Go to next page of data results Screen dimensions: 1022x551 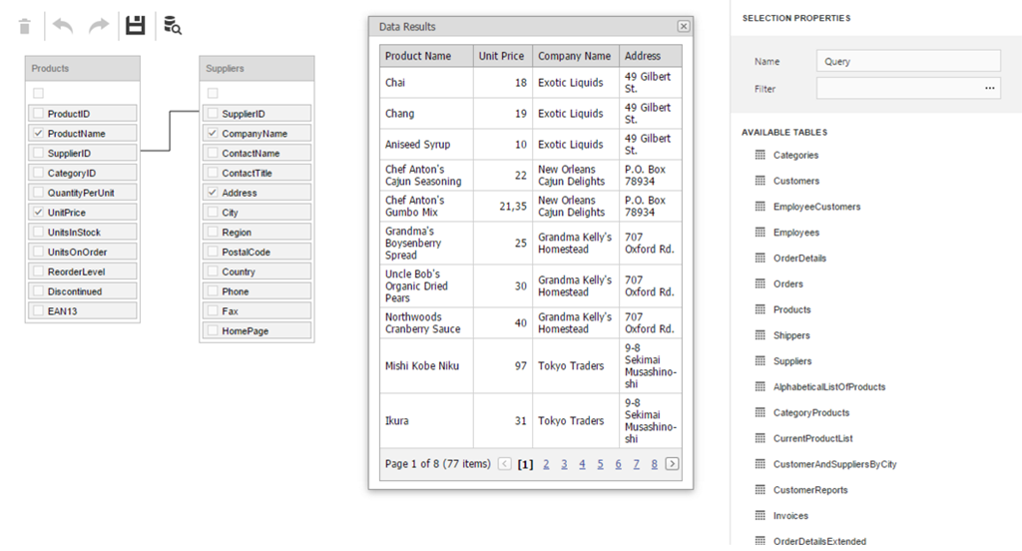672,464
